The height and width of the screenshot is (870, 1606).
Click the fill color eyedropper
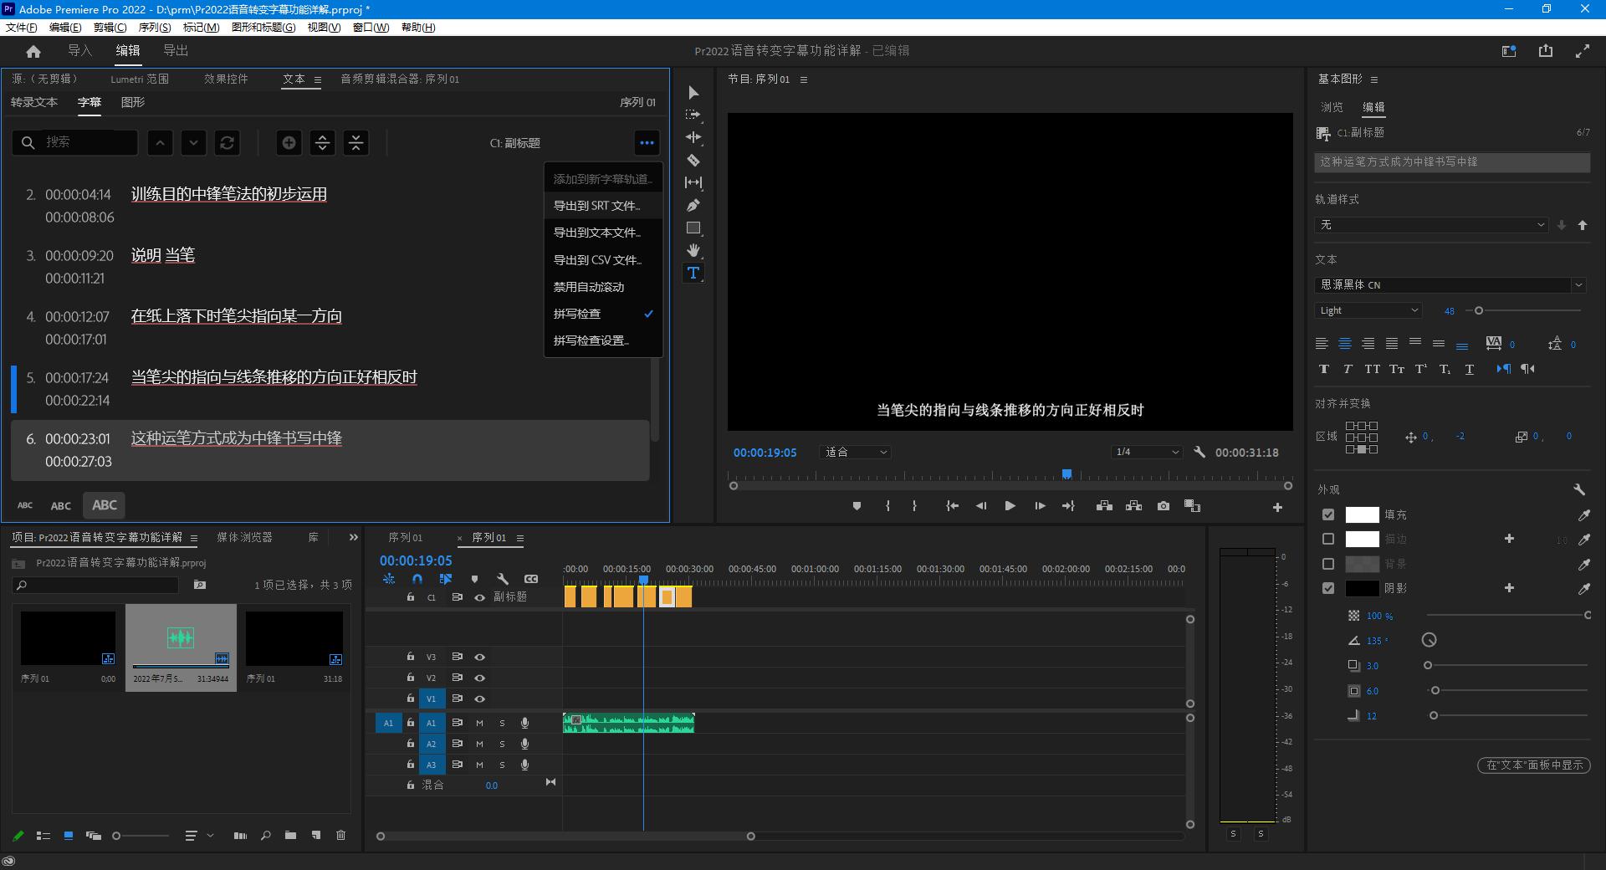[1583, 515]
